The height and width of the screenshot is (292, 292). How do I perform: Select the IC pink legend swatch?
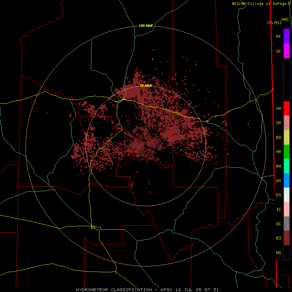[286, 209]
